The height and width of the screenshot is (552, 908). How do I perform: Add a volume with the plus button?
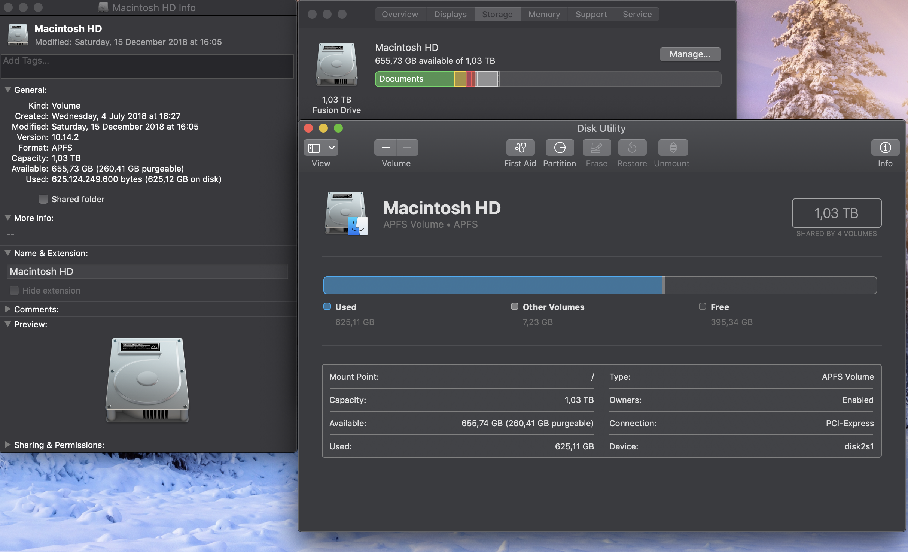tap(386, 148)
